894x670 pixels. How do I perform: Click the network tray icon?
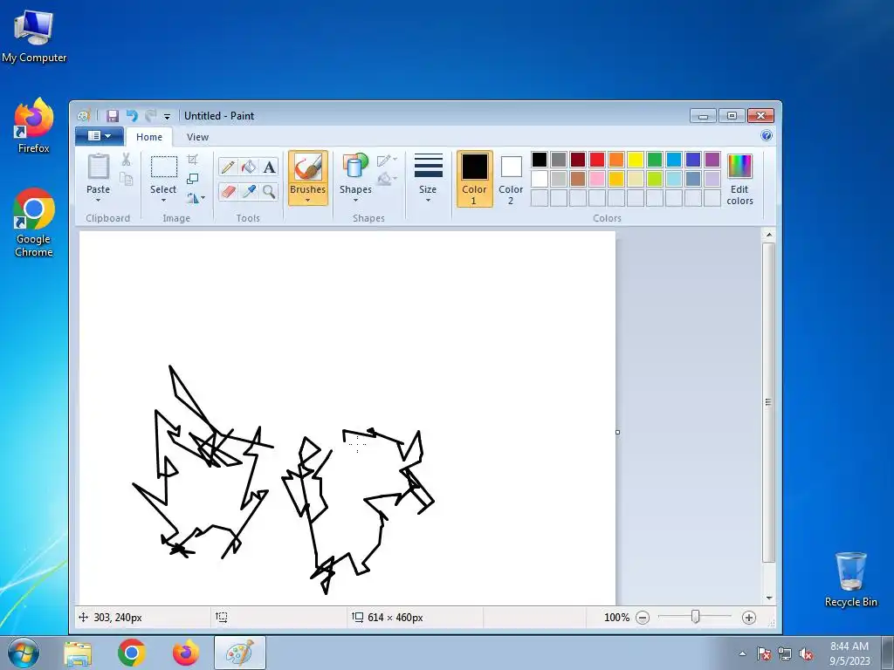[785, 653]
